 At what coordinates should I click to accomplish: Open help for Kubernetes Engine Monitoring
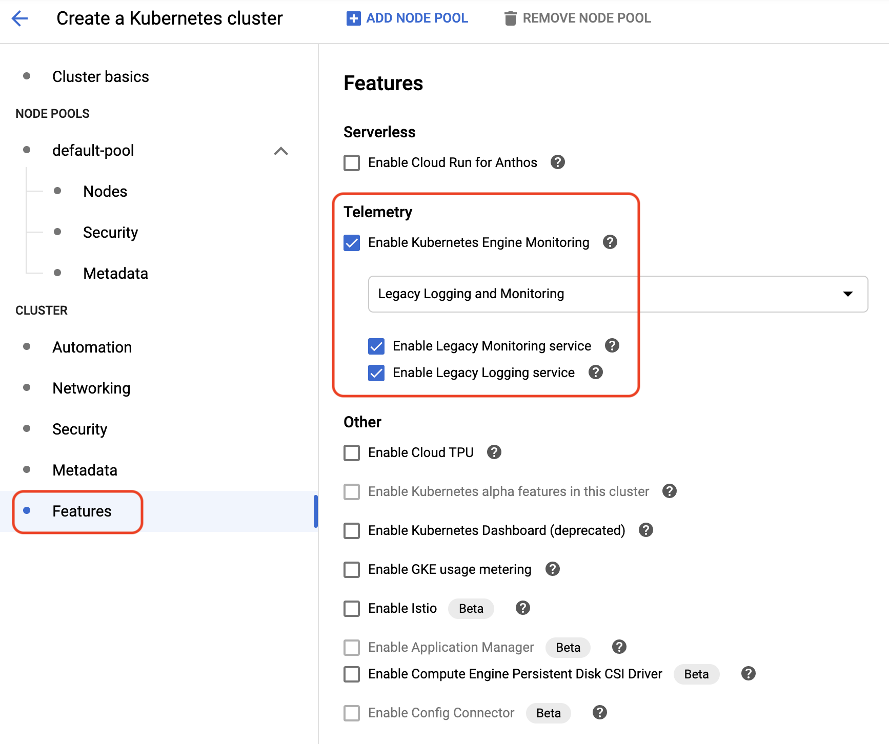coord(610,242)
